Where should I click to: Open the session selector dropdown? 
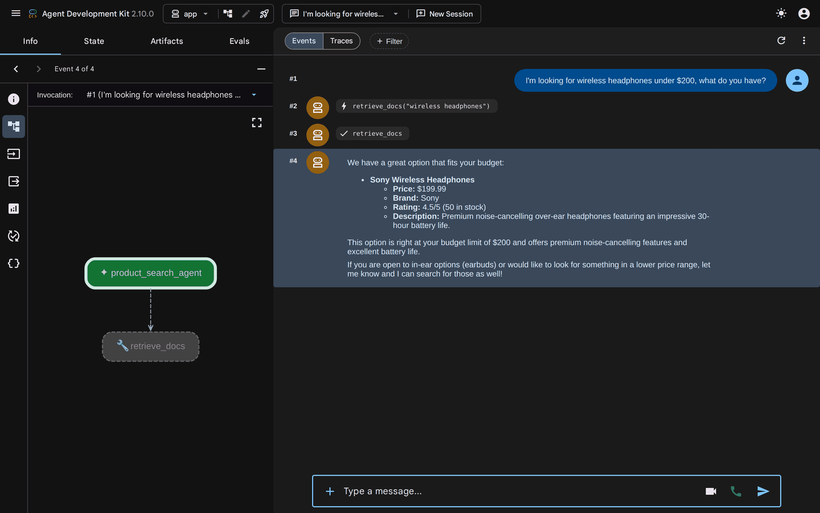tap(344, 14)
